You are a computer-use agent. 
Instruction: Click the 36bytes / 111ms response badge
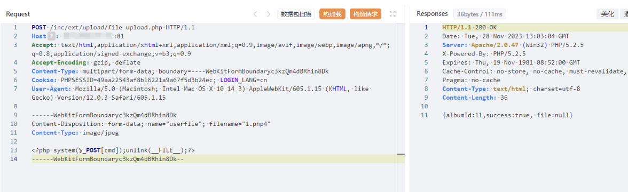click(480, 14)
